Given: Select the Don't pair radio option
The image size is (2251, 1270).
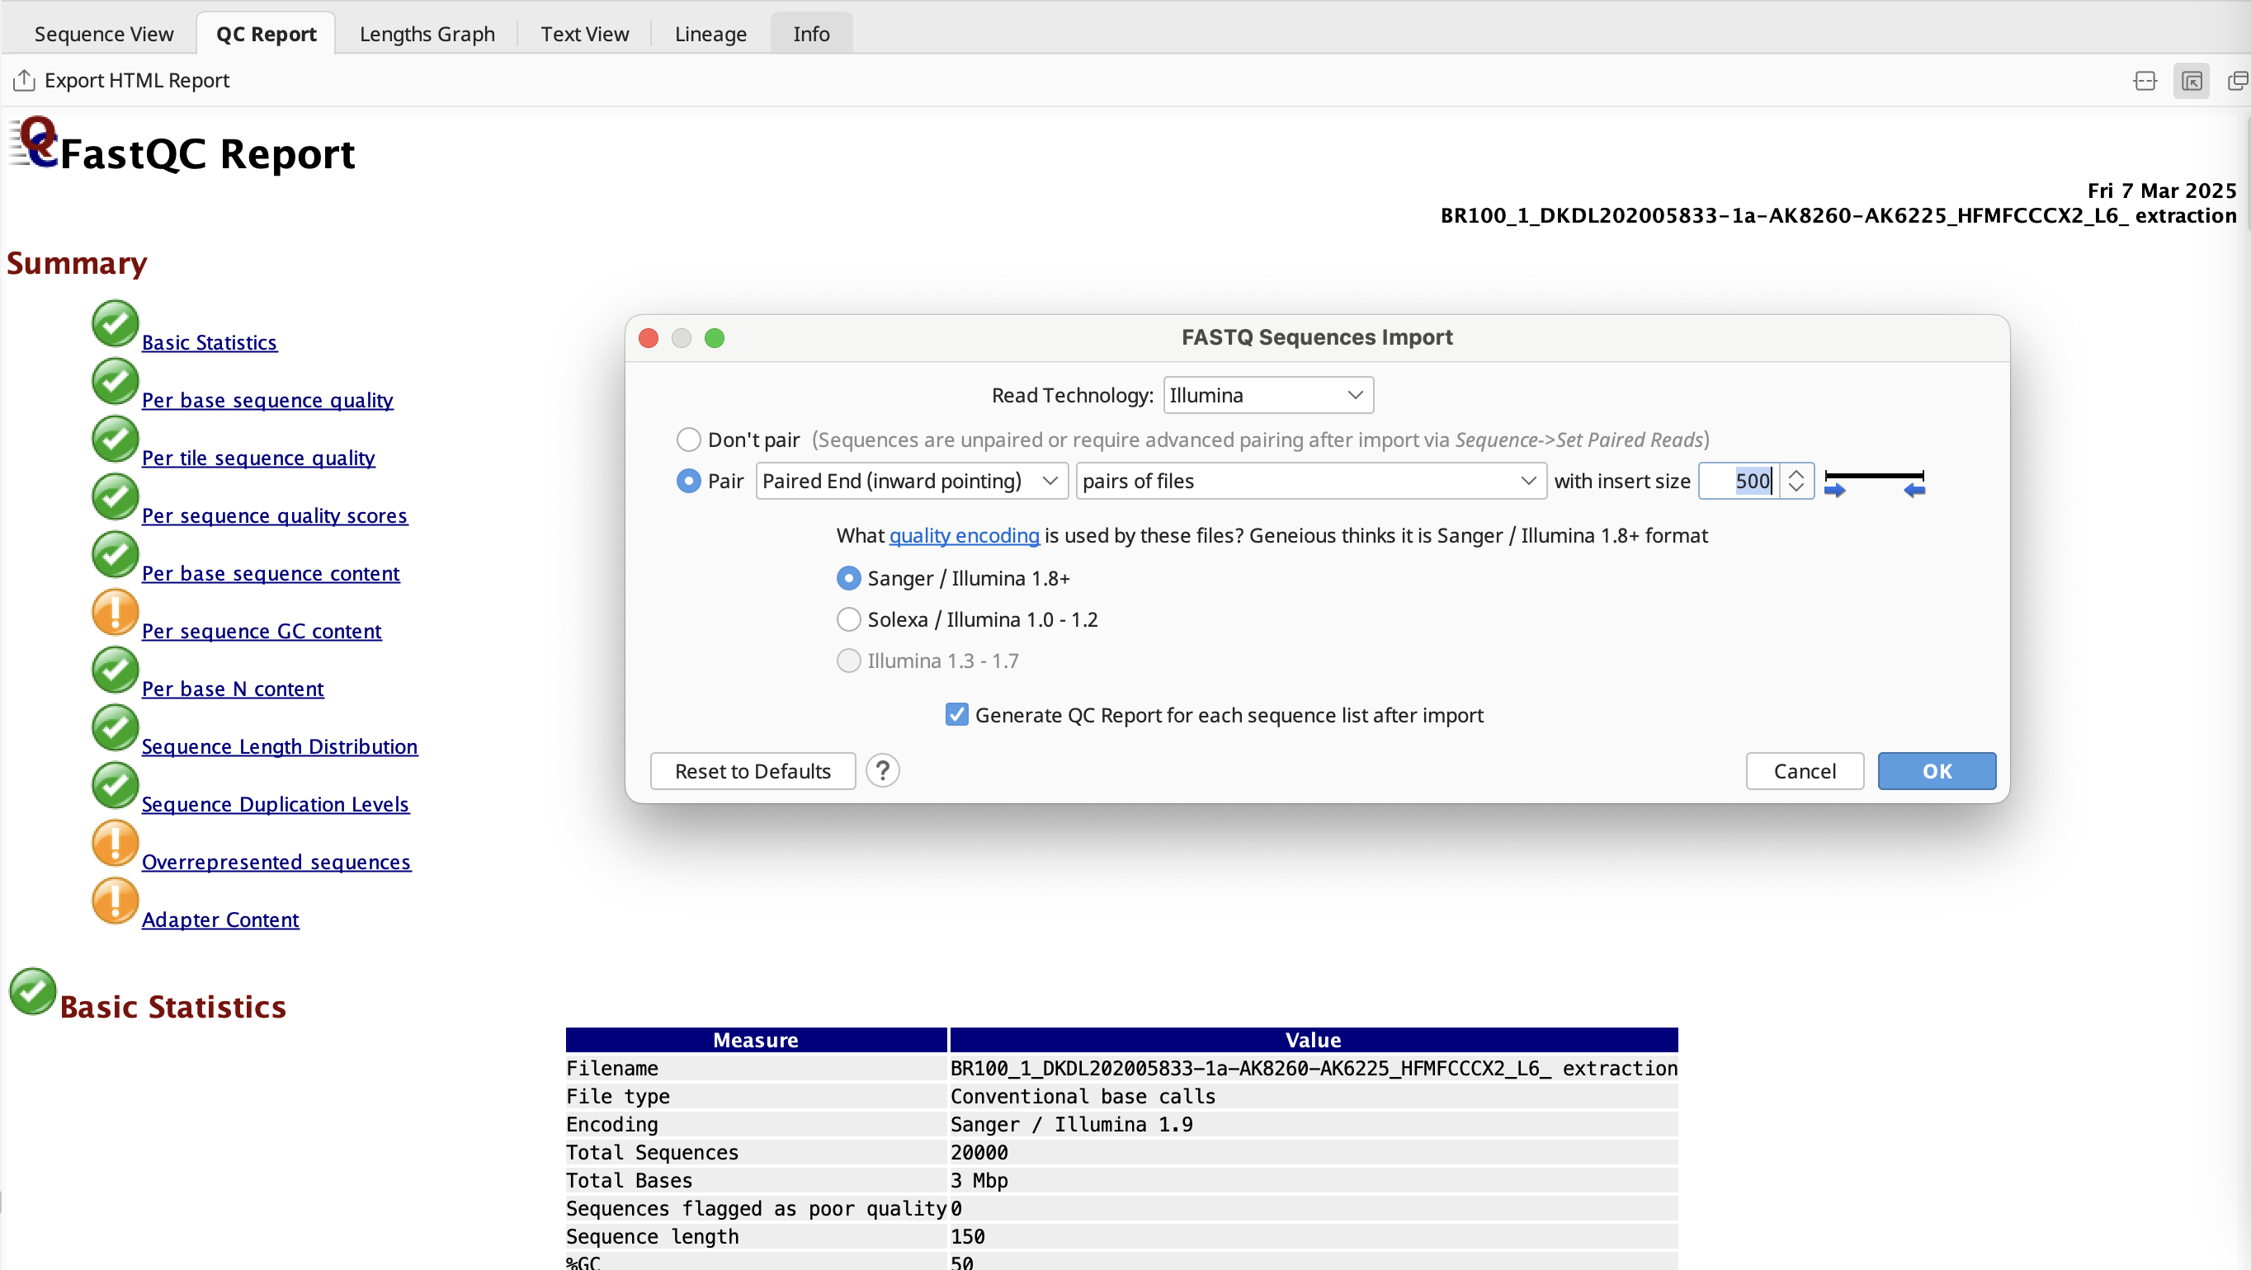Looking at the screenshot, I should tap(688, 440).
